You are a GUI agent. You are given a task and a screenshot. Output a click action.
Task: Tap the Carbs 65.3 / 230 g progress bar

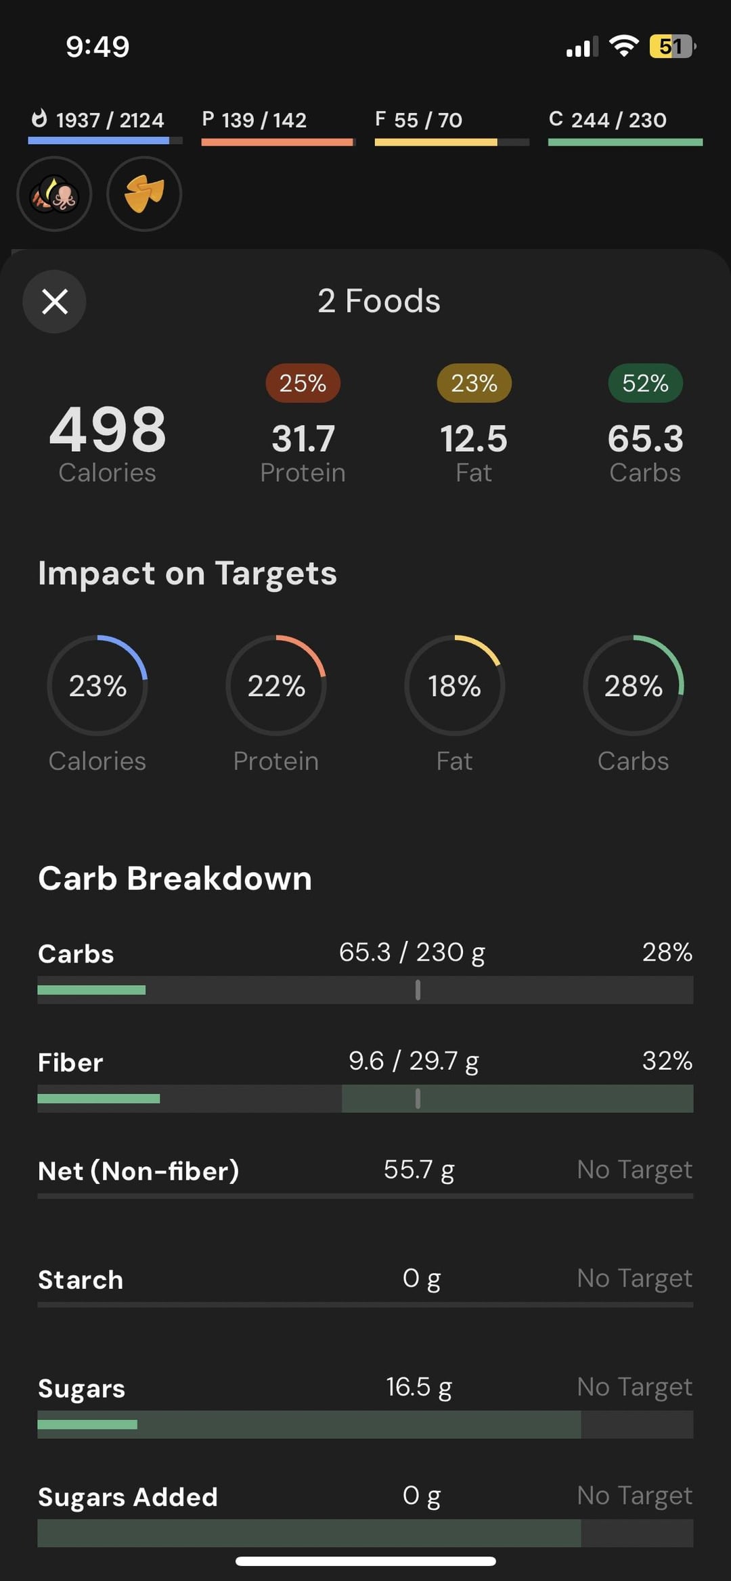pos(365,990)
